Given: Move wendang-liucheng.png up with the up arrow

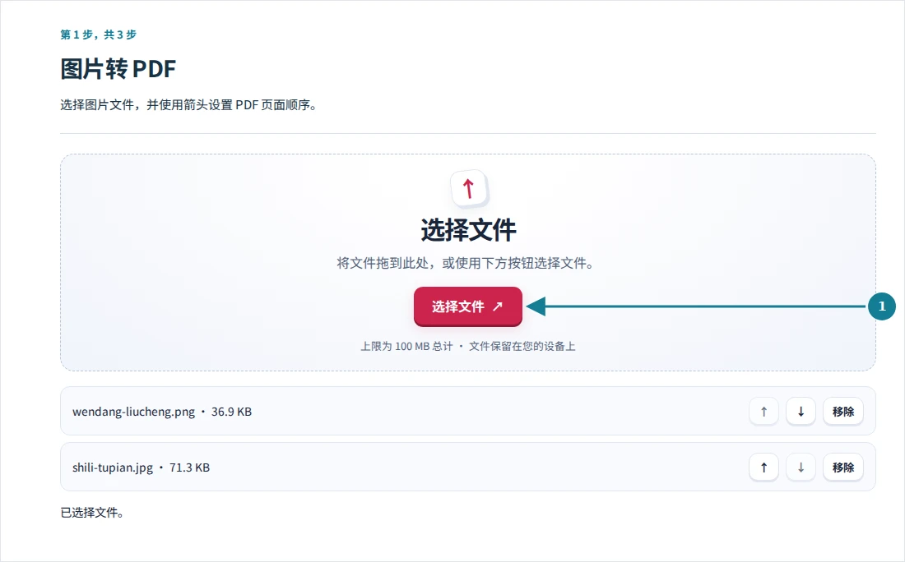Looking at the screenshot, I should 763,412.
